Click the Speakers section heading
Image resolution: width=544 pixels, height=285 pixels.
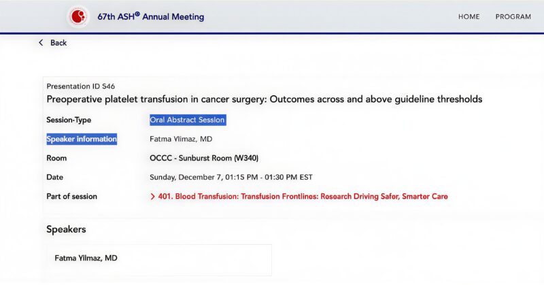(66, 229)
